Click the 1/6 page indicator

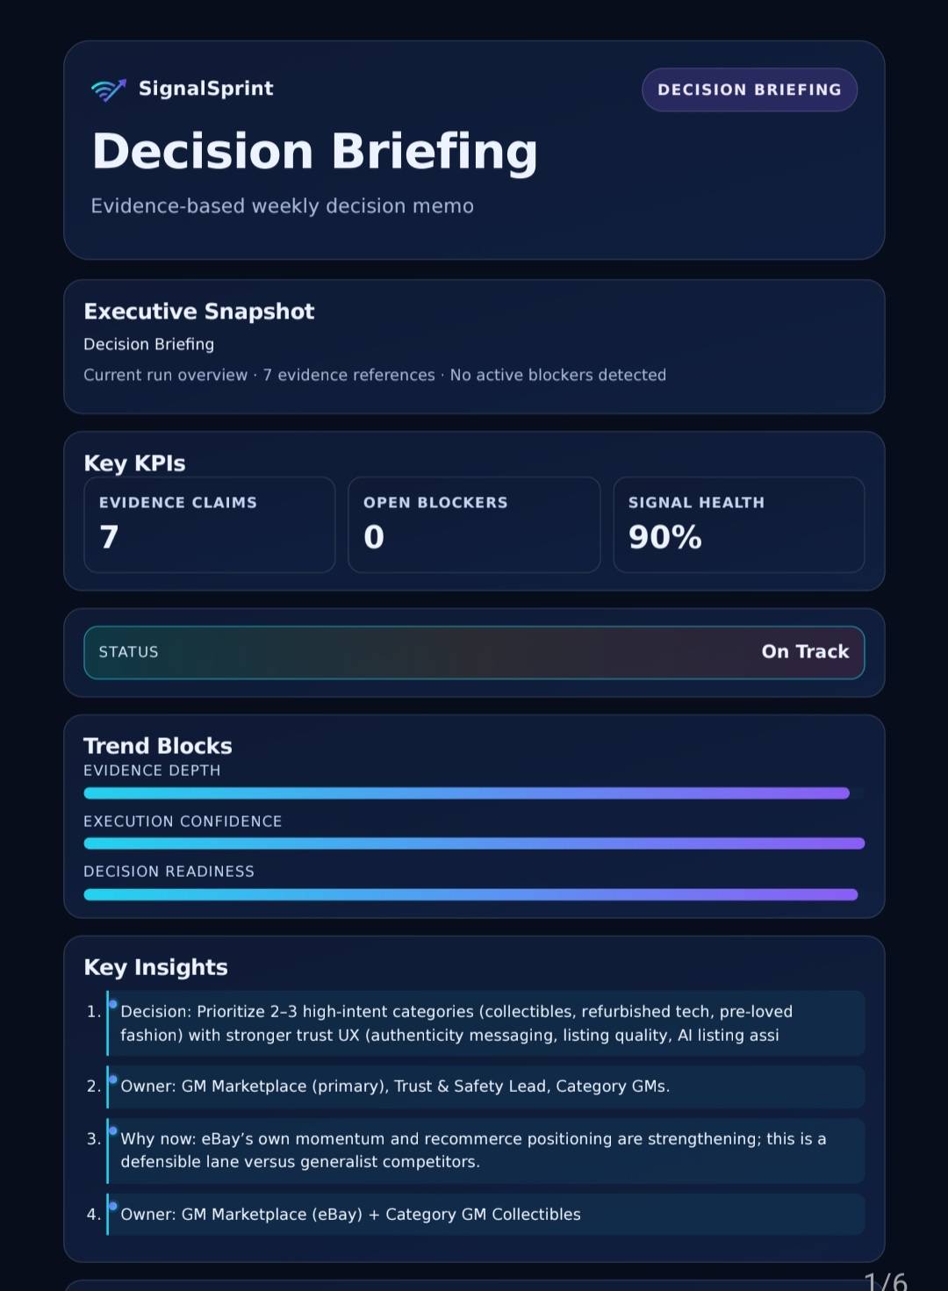pyautogui.click(x=885, y=1281)
